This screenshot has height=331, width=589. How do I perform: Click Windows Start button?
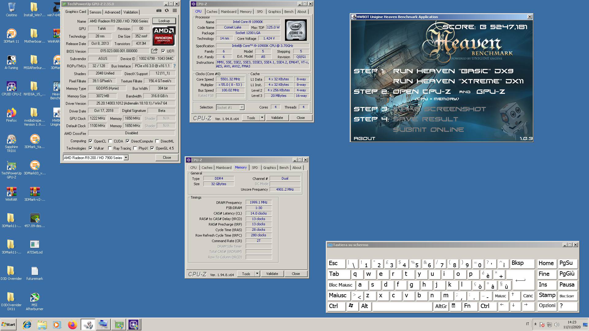pyautogui.click(x=9, y=325)
